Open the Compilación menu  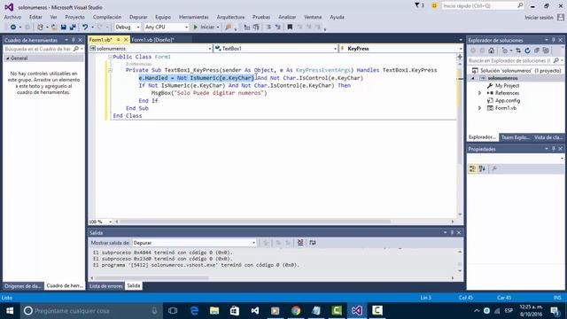click(x=107, y=17)
